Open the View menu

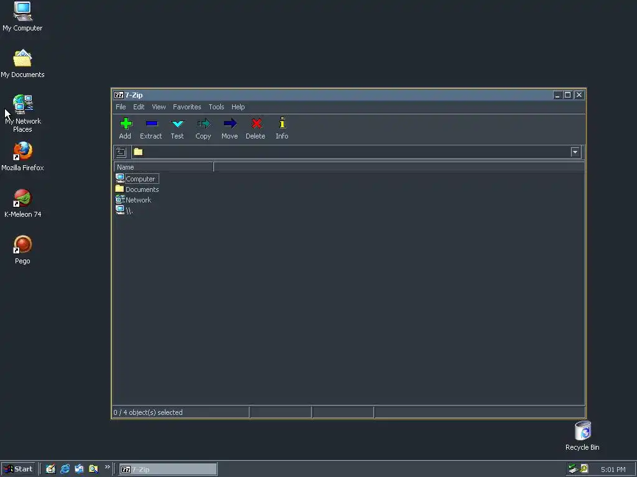159,107
